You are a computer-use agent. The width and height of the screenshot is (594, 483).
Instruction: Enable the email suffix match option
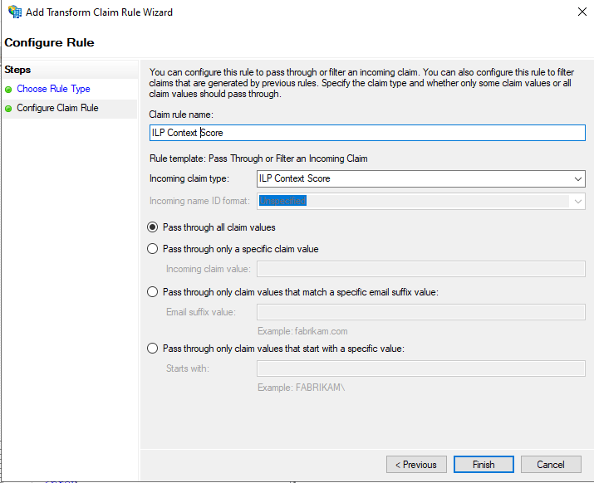[x=152, y=291]
